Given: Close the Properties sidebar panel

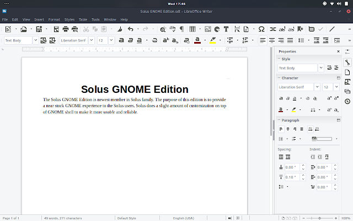Looking at the screenshot, I should pos(338,51).
